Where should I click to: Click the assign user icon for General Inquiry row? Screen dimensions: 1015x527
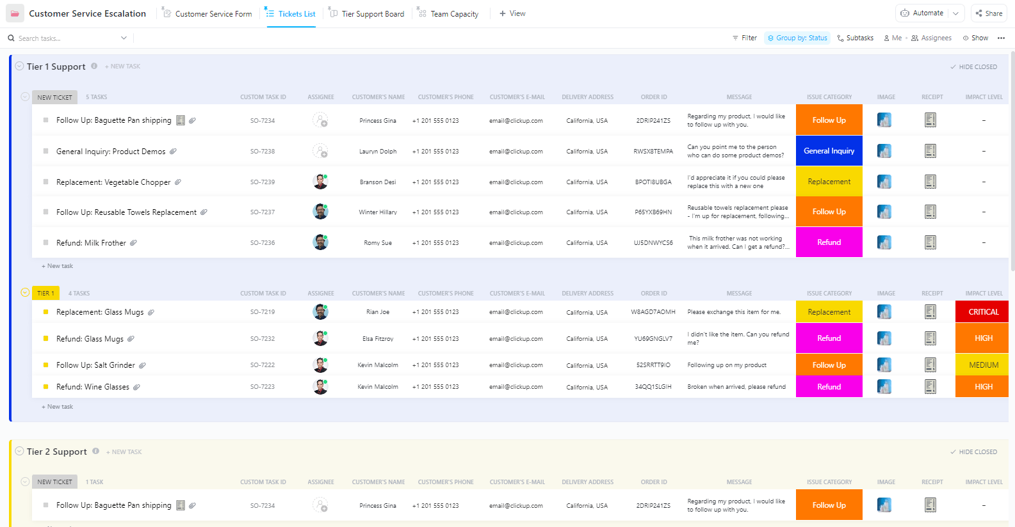point(320,152)
